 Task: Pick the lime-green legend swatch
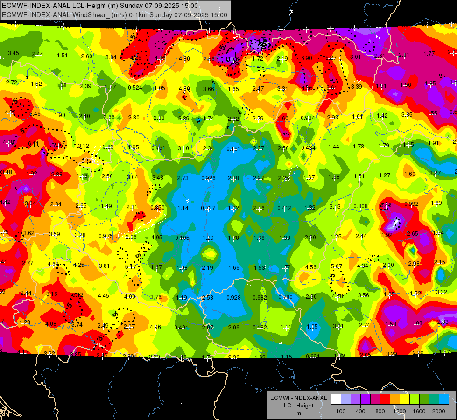click(x=415, y=399)
